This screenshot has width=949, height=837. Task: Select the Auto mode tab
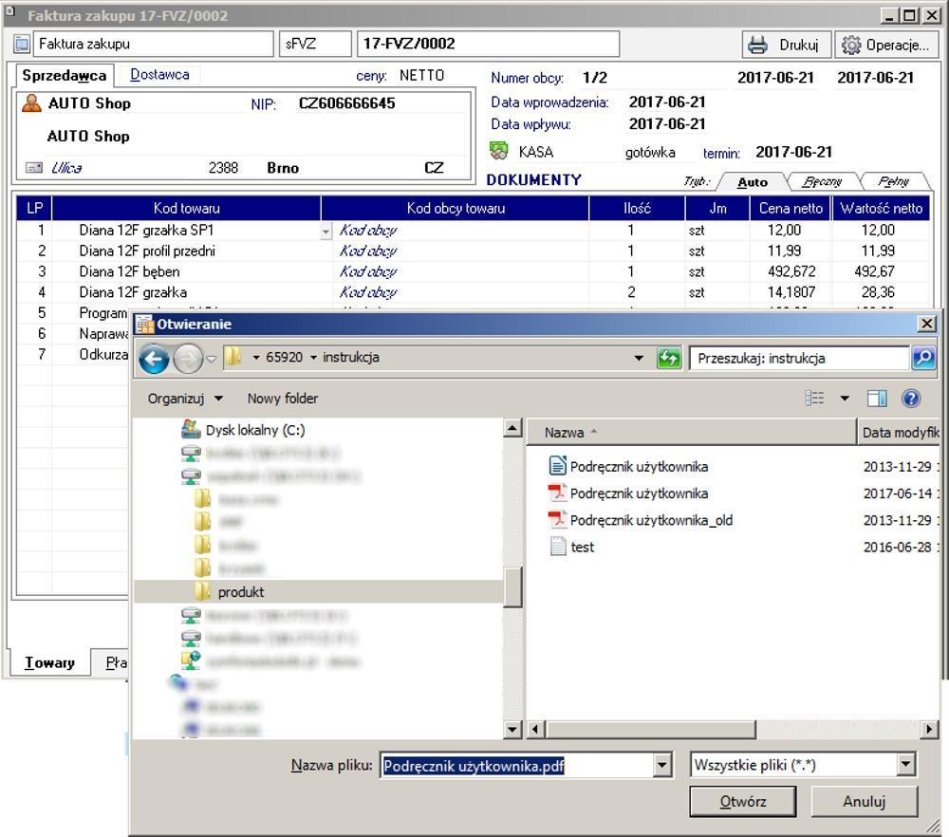pos(753,181)
